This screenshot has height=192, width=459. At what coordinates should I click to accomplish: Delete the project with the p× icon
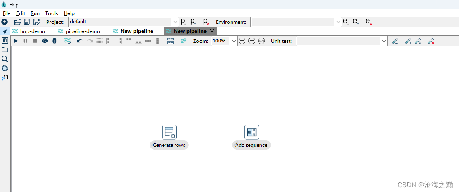coord(207,21)
